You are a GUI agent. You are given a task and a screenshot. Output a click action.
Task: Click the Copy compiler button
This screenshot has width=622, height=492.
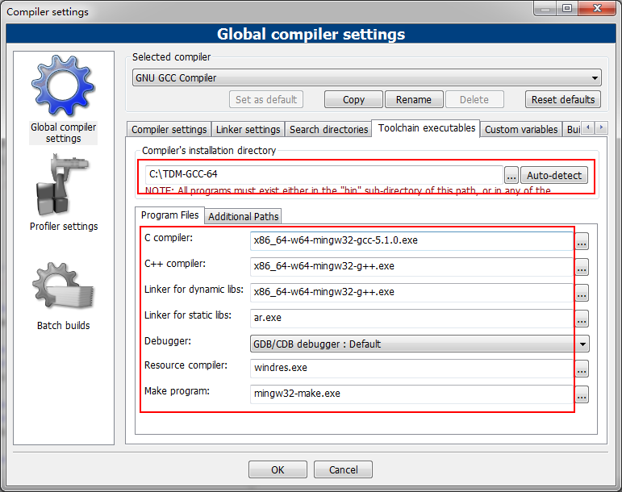353,99
